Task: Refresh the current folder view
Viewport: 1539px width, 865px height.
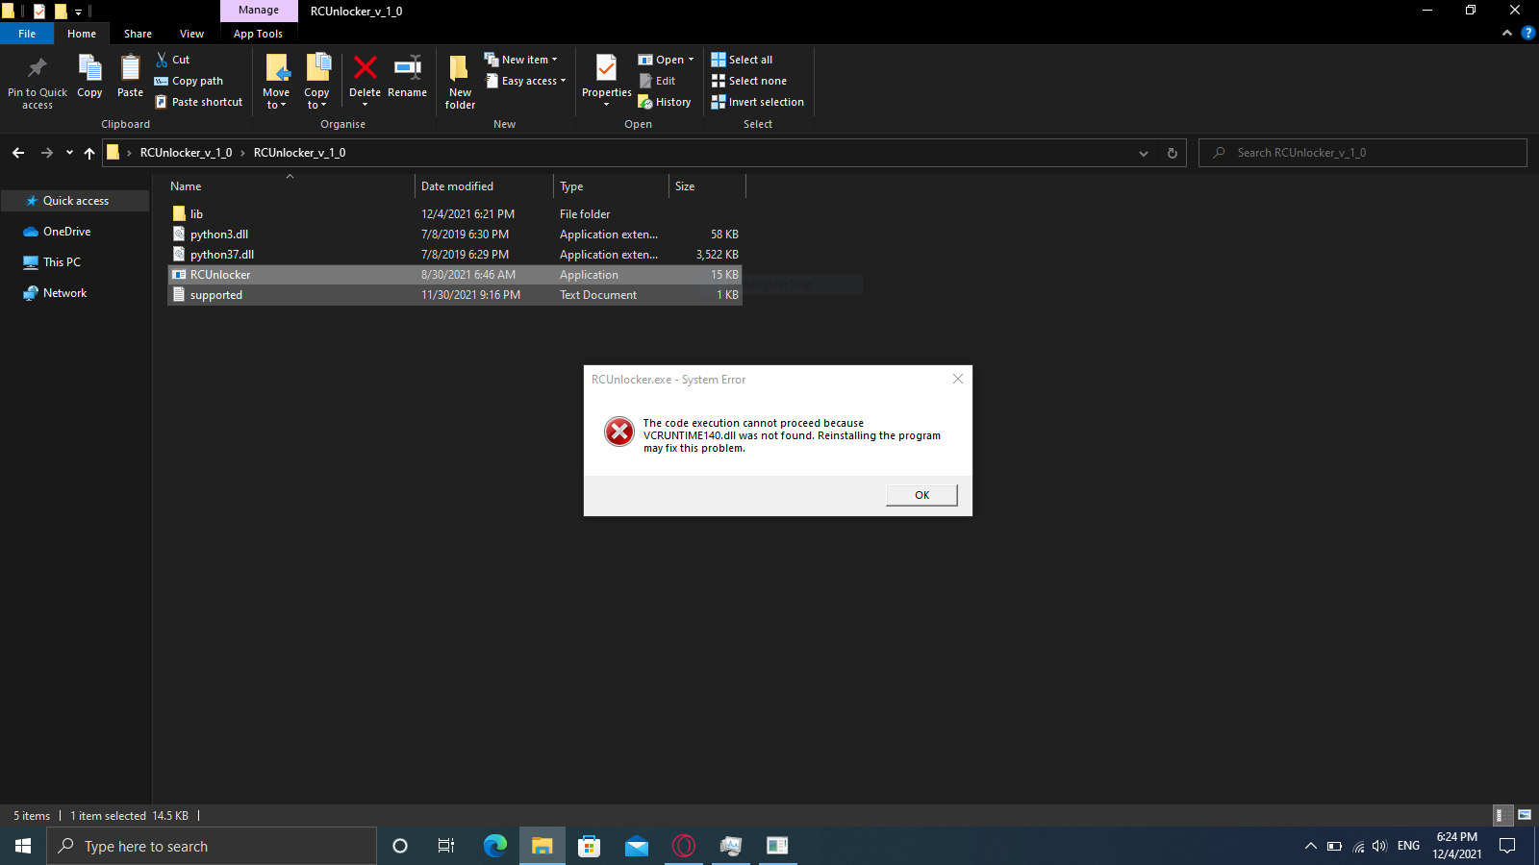Action: pyautogui.click(x=1172, y=153)
